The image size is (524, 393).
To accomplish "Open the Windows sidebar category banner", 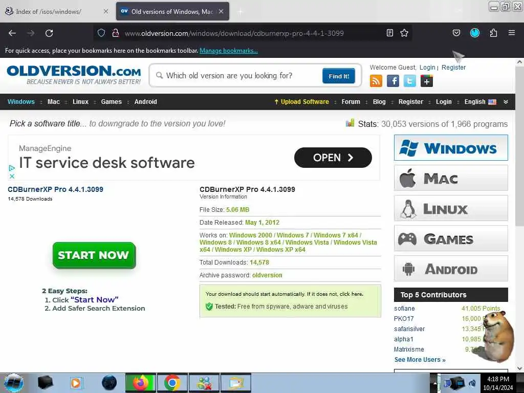I will coord(451,147).
